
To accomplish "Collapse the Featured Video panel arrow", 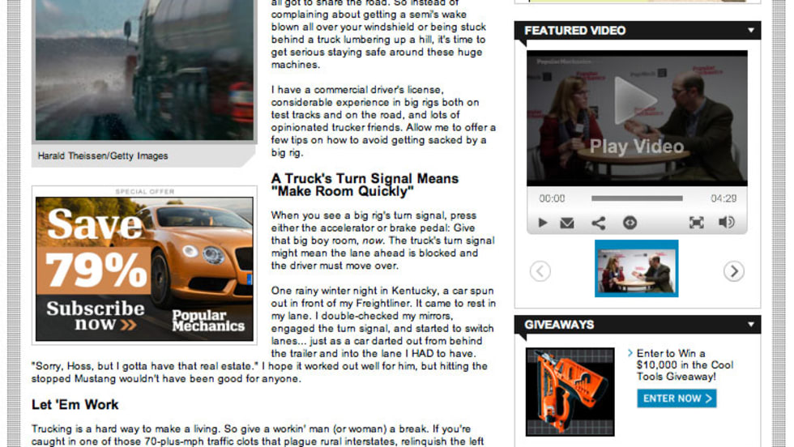I will click(x=750, y=31).
